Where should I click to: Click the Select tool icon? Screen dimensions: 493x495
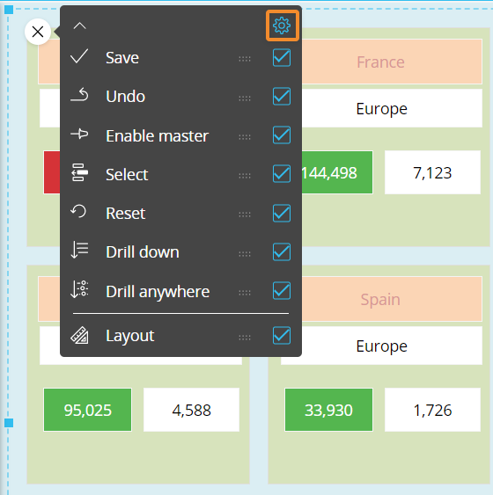(79, 172)
